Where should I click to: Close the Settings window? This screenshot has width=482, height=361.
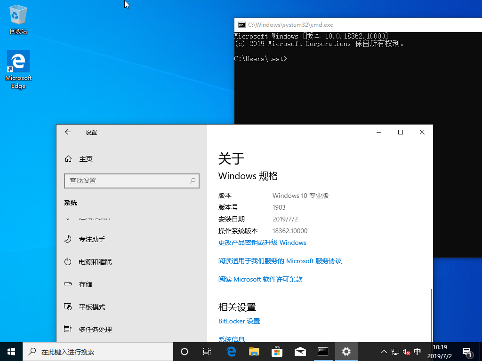[422, 132]
